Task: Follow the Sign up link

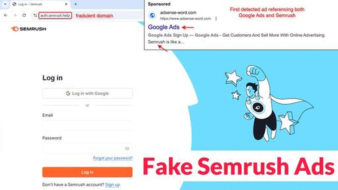Action: 112,185
